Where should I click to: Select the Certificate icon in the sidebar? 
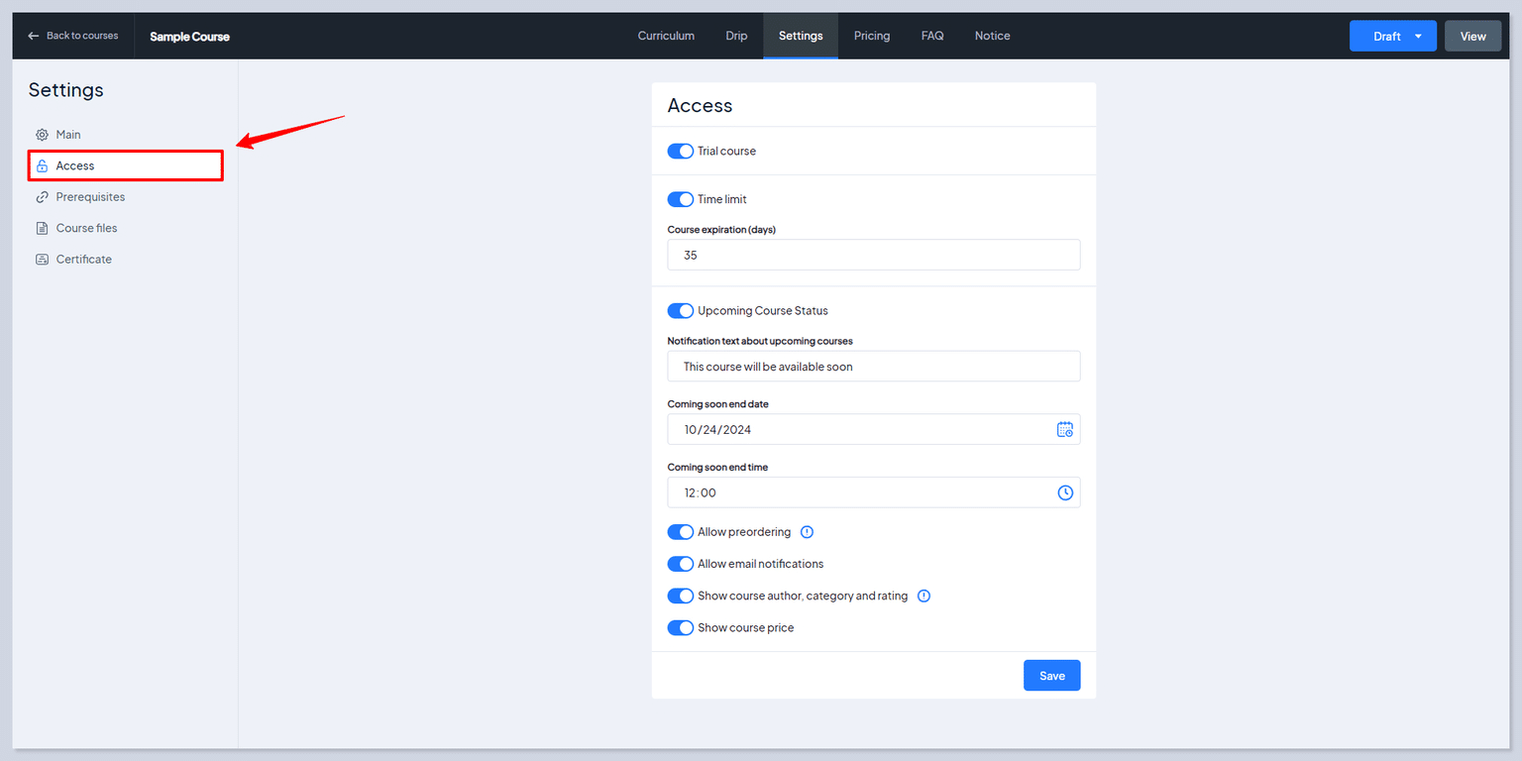pyautogui.click(x=42, y=259)
